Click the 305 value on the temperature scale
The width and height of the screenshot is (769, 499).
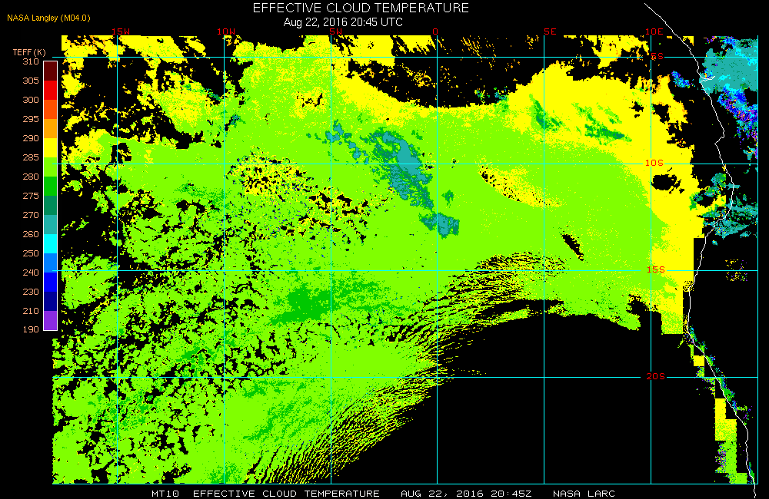pyautogui.click(x=31, y=81)
